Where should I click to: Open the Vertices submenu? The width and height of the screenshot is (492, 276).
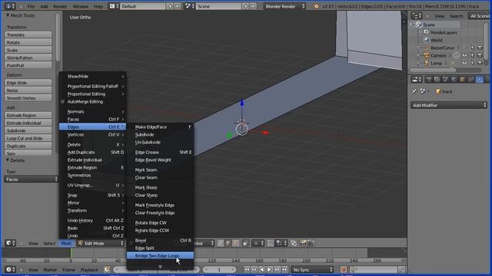click(x=93, y=135)
